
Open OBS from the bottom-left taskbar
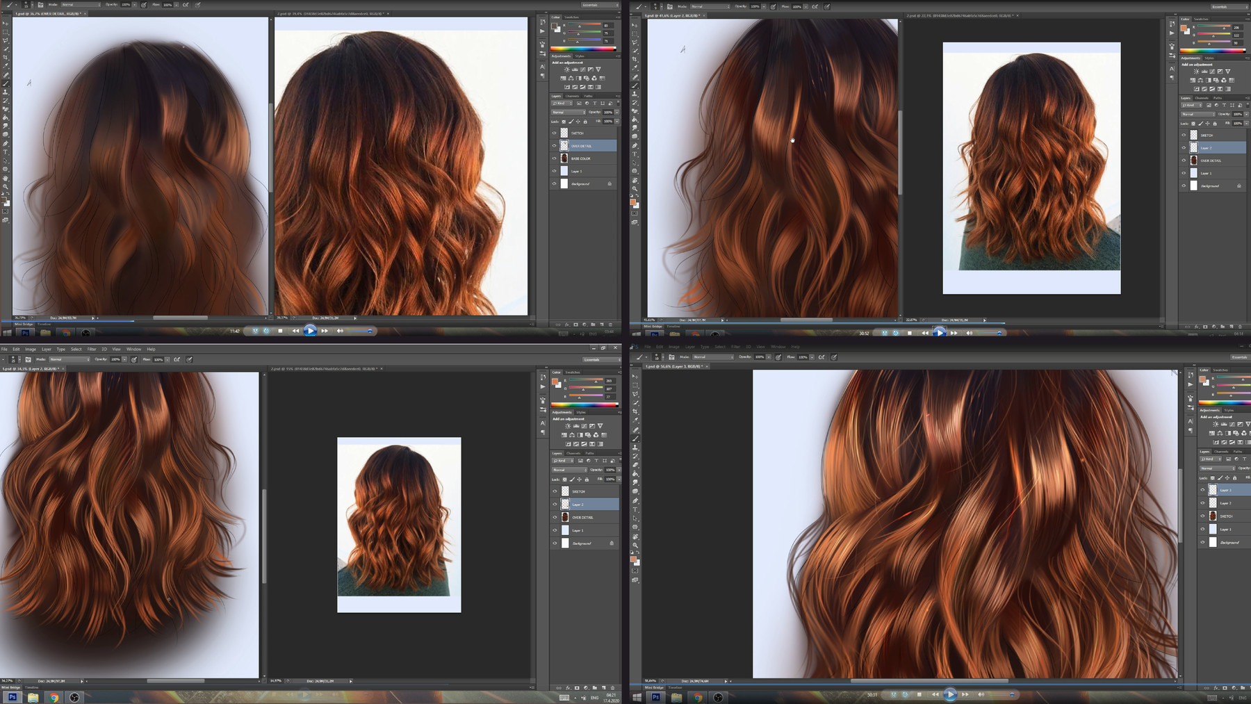74,697
